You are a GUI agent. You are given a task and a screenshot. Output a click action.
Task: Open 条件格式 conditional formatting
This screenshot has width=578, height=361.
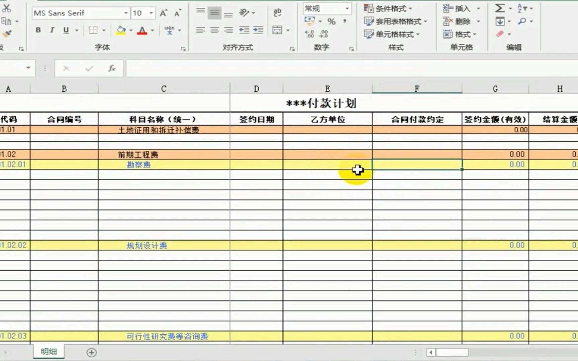(x=388, y=8)
